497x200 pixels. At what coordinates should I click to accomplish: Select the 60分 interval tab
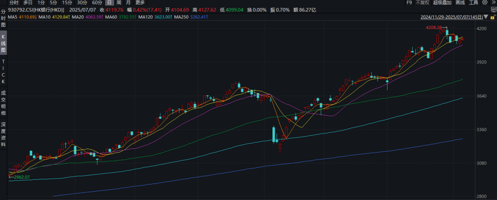(x=97, y=3)
